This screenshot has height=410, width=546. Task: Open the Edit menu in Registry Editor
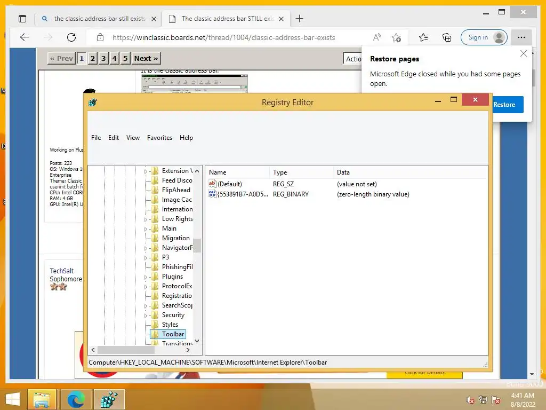coord(114,138)
